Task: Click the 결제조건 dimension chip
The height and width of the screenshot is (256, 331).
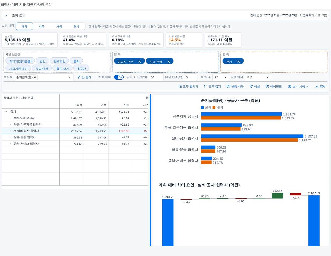Action: point(60,61)
